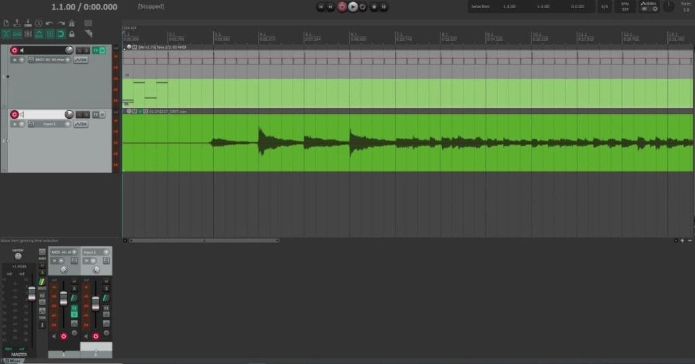Open track 1 record mode 'in' dropdown
The width and height of the screenshot is (695, 364).
pos(18,60)
